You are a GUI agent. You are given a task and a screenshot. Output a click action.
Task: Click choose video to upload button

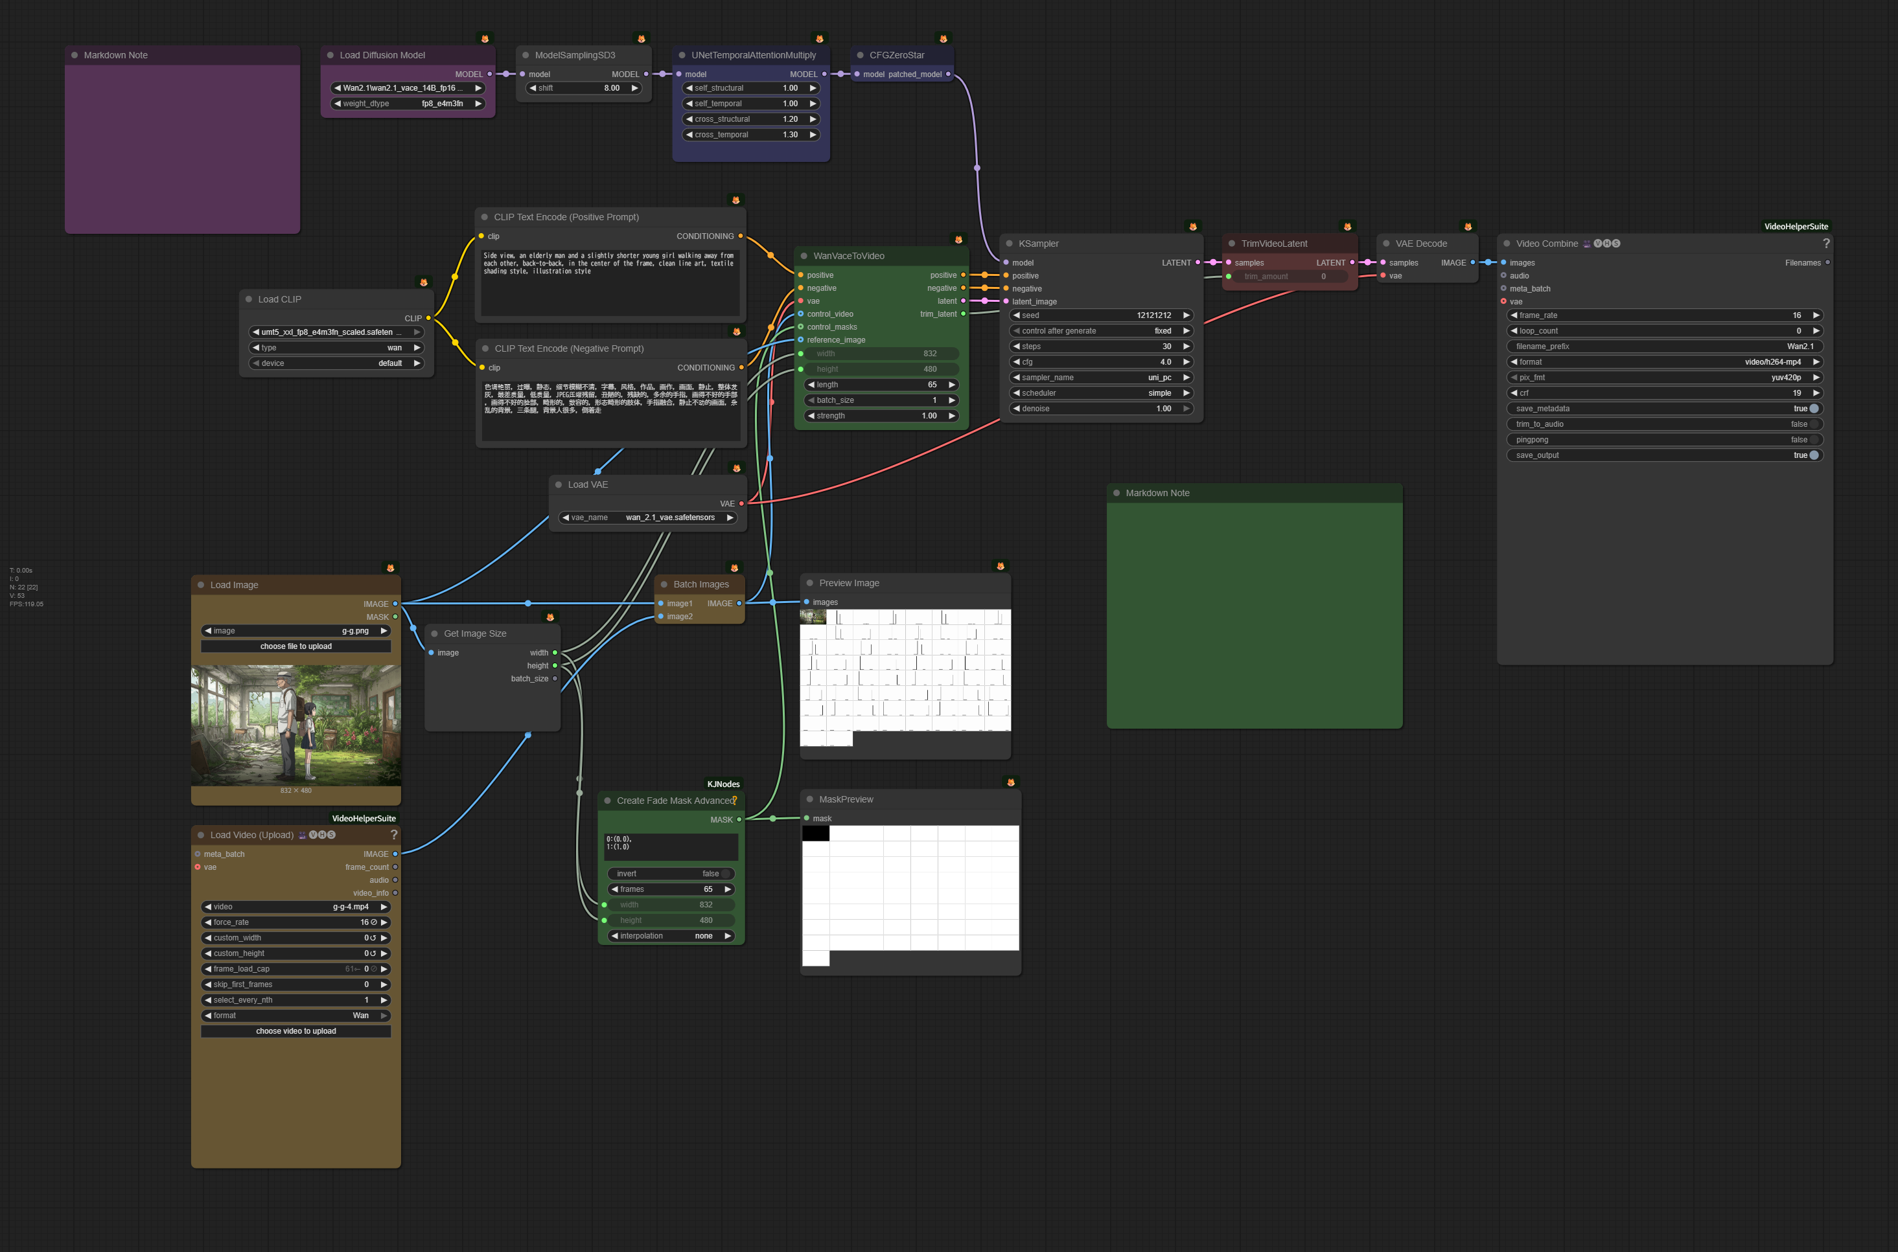point(295,1031)
